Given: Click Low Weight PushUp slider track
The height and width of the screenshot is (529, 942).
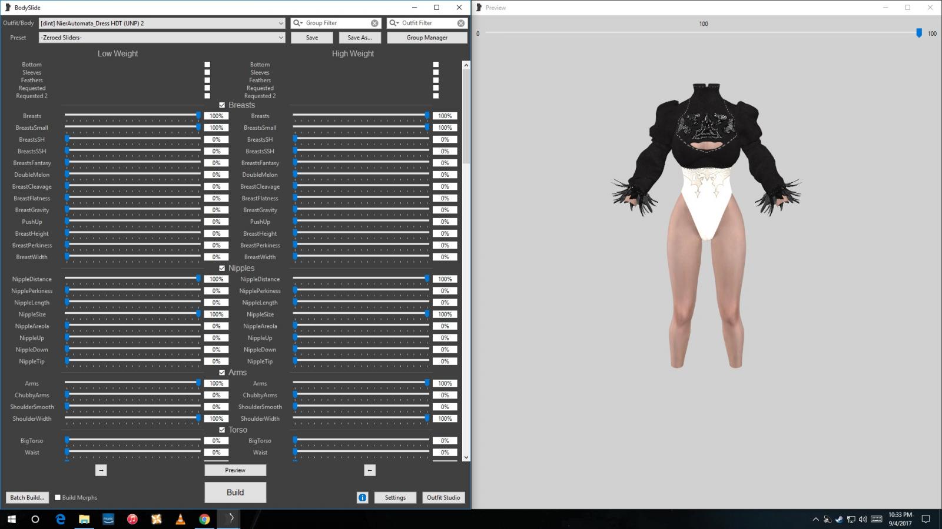Looking at the screenshot, I should pos(132,222).
